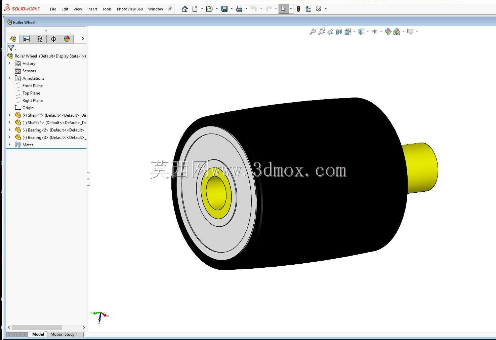This screenshot has width=496, height=340.
Task: Activate the Select cursor tool
Action: [283, 9]
